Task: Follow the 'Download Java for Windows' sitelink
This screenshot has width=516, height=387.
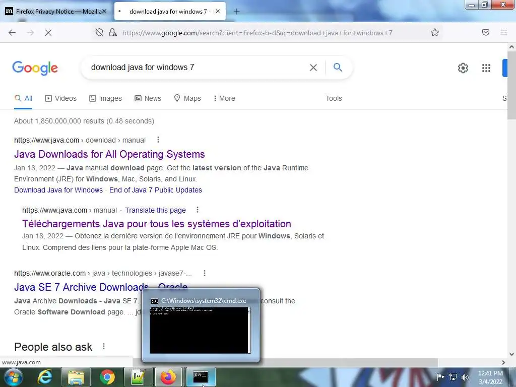Action: tap(58, 190)
